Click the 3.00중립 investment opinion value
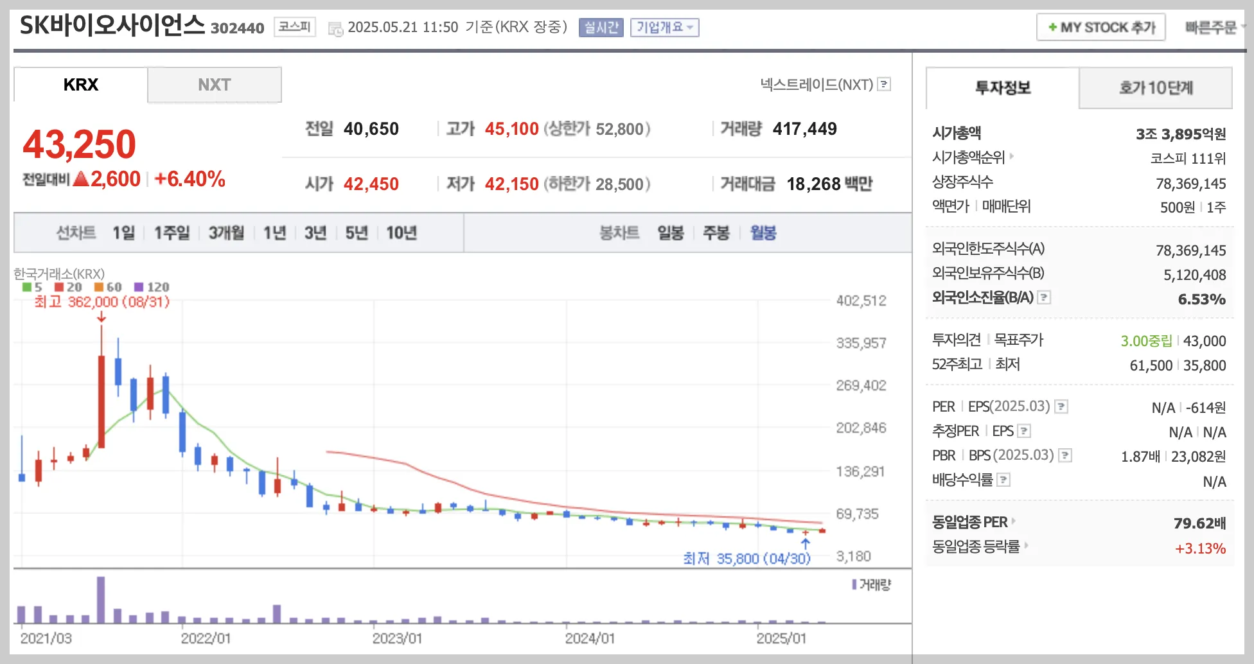The height and width of the screenshot is (664, 1254). pos(1146,341)
